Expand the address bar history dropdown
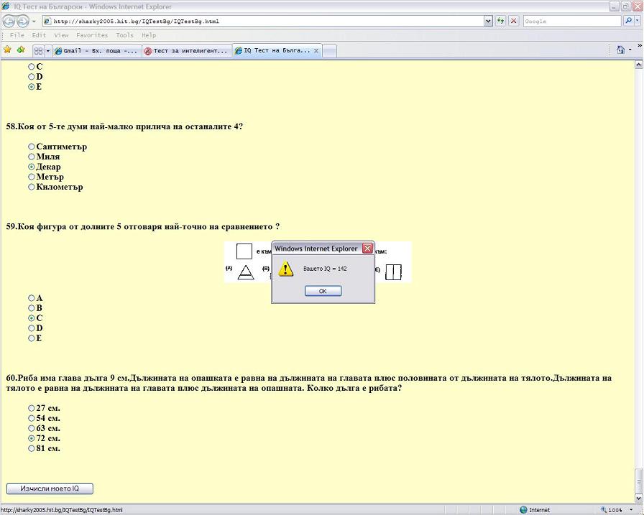Image resolution: width=644 pixels, height=515 pixels. pyautogui.click(x=488, y=21)
